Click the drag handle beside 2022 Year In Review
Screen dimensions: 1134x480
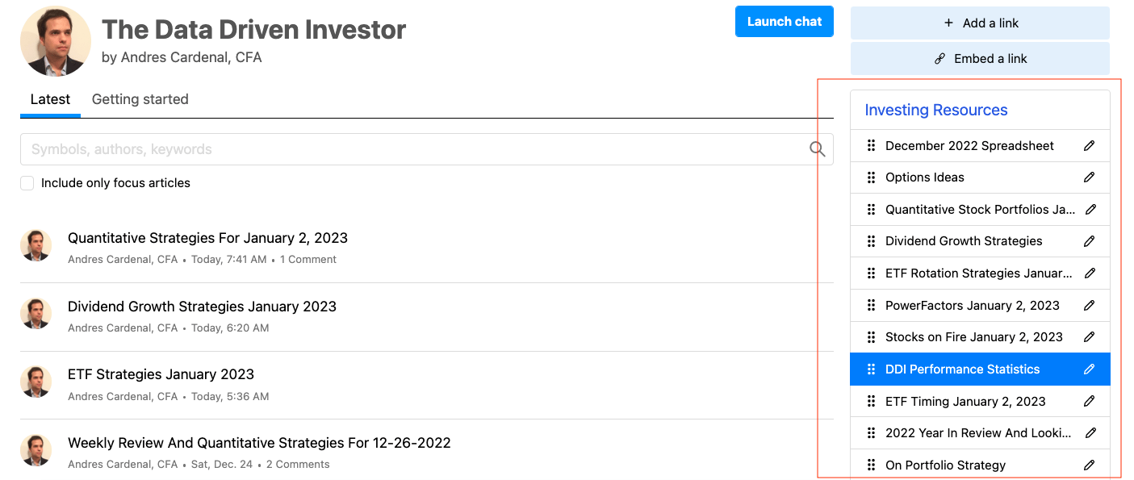point(871,432)
